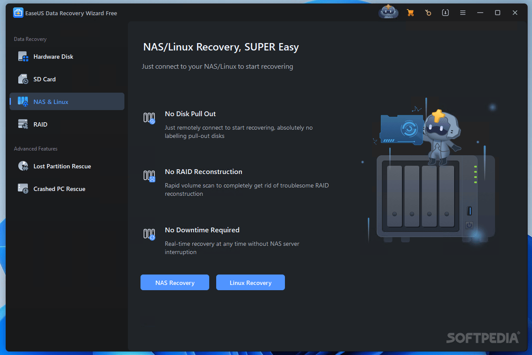Click the NAS Recovery button
Image resolution: width=532 pixels, height=355 pixels.
(174, 282)
